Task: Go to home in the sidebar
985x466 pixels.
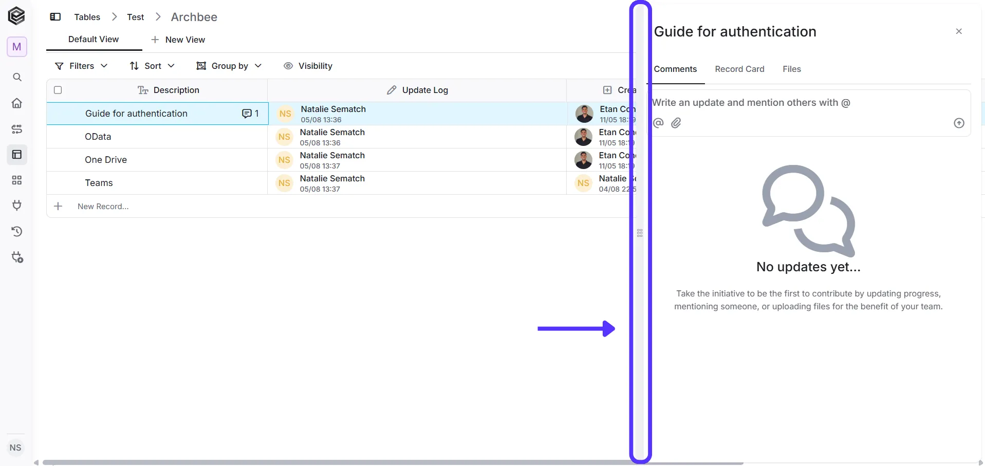Action: click(x=17, y=103)
